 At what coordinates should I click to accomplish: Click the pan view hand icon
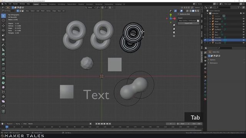pos(174,29)
